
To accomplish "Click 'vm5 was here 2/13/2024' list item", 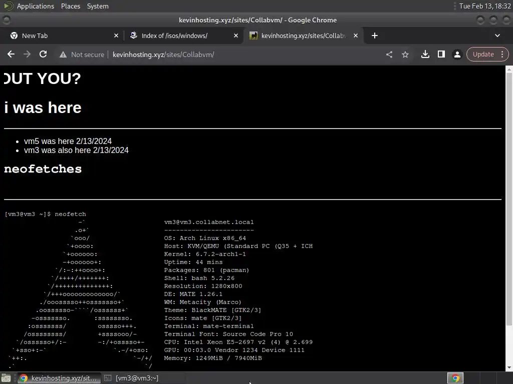I will click(x=68, y=141).
